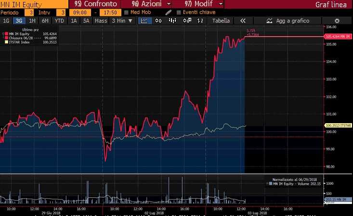Click Graf linea title text
353x216 pixels.
pos(331,4)
